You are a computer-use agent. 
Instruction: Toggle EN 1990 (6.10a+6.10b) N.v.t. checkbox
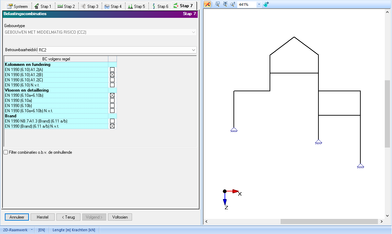(112, 111)
